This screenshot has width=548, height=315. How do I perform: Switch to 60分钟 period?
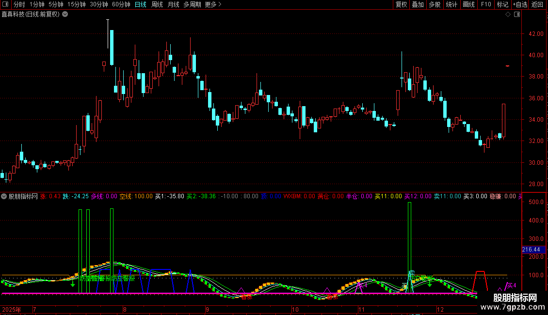121,4
